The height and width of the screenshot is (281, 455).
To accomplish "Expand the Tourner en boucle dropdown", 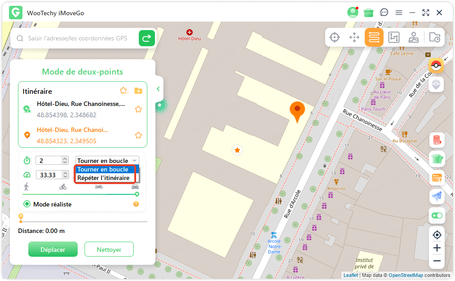I will 107,161.
